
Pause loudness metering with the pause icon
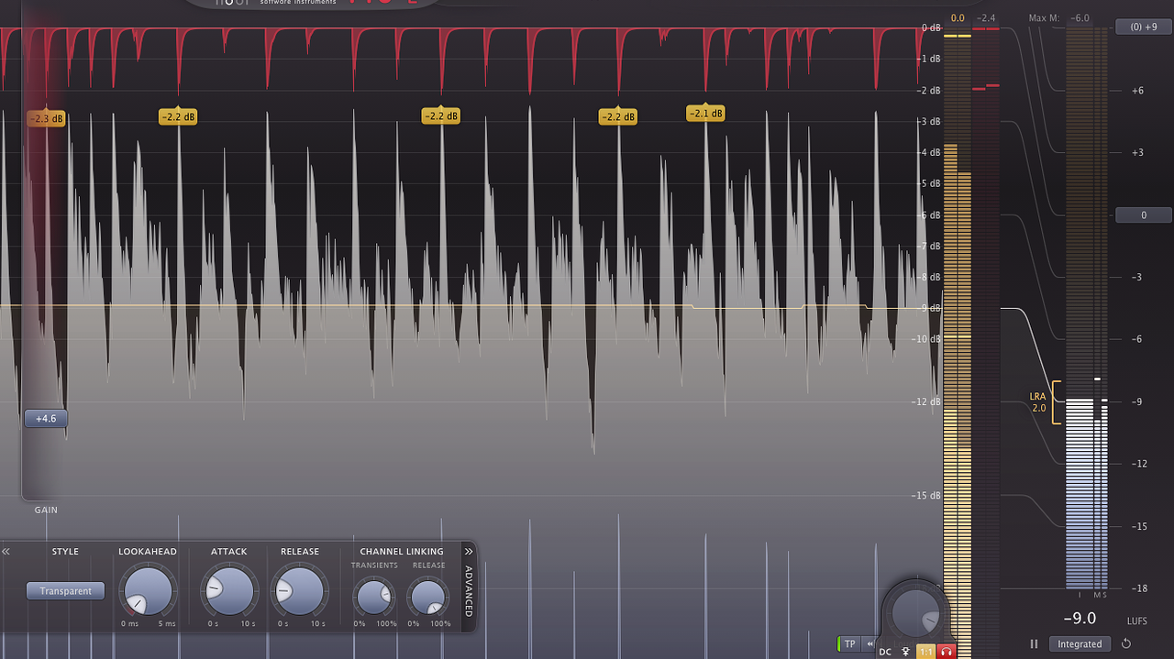1034,643
